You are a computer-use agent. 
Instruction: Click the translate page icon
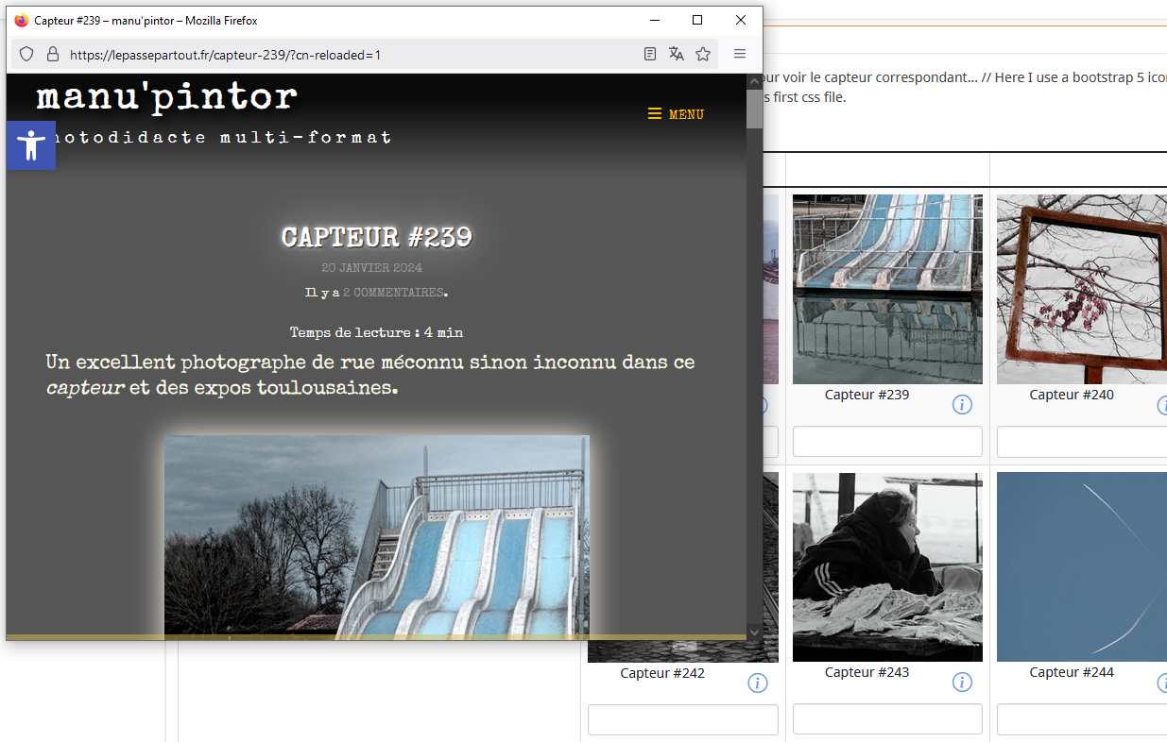click(x=677, y=55)
